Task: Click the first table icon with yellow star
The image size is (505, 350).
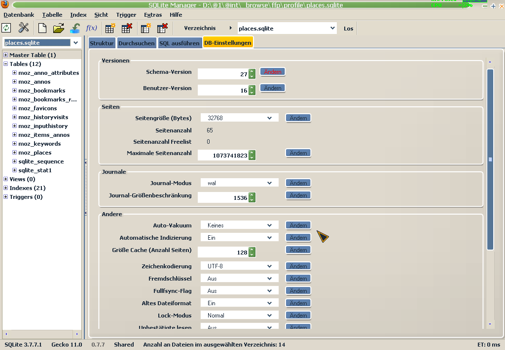Action: (110, 28)
